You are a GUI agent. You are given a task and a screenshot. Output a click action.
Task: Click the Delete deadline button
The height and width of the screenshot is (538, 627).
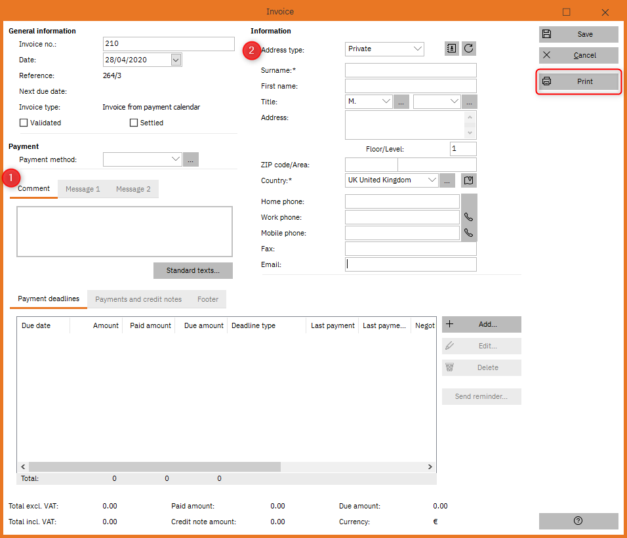pyautogui.click(x=481, y=367)
